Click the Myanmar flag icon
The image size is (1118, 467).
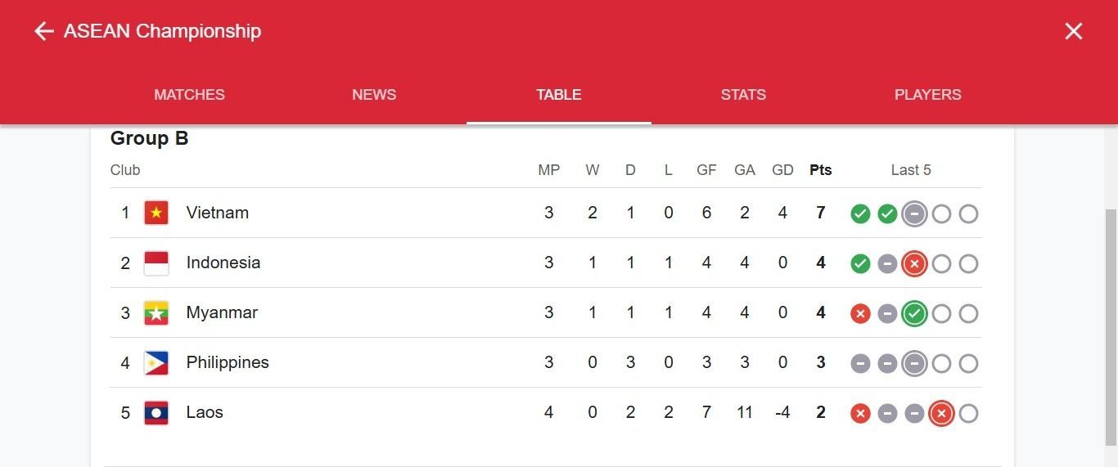click(156, 312)
